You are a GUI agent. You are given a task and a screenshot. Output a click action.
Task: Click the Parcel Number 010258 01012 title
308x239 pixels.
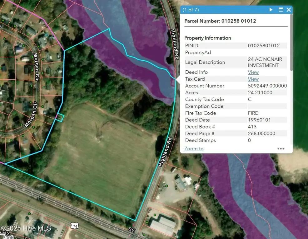[x=220, y=21]
